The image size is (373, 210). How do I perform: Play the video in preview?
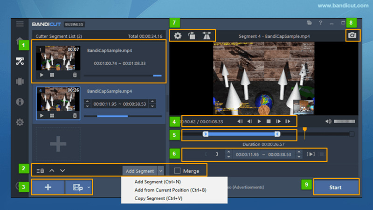259,121
